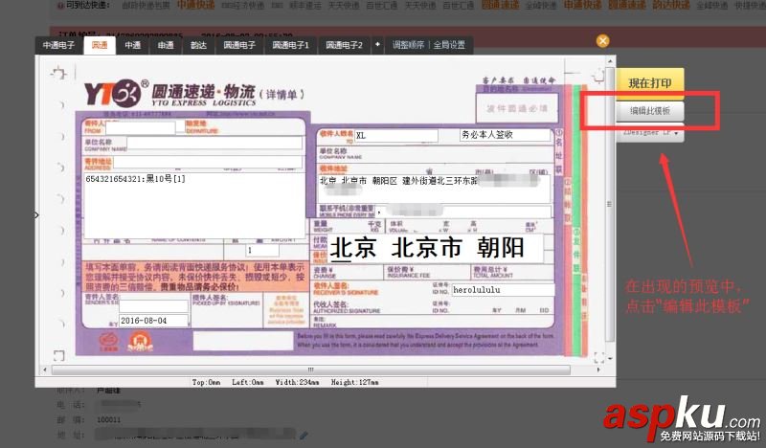Close the print preview with the orange X
Image resolution: width=766 pixels, height=448 pixels.
click(x=603, y=40)
